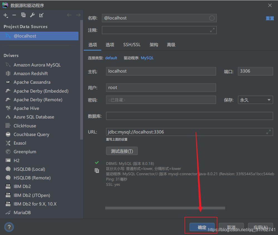
Task: Open the connection type 'default' selector
Action: pyautogui.click(x=111, y=58)
